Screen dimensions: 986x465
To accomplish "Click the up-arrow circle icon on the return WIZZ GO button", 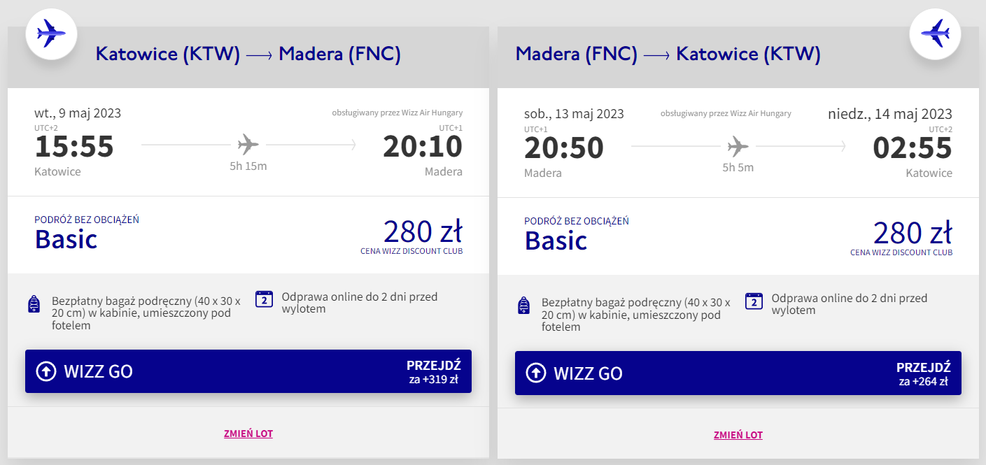I will click(535, 373).
